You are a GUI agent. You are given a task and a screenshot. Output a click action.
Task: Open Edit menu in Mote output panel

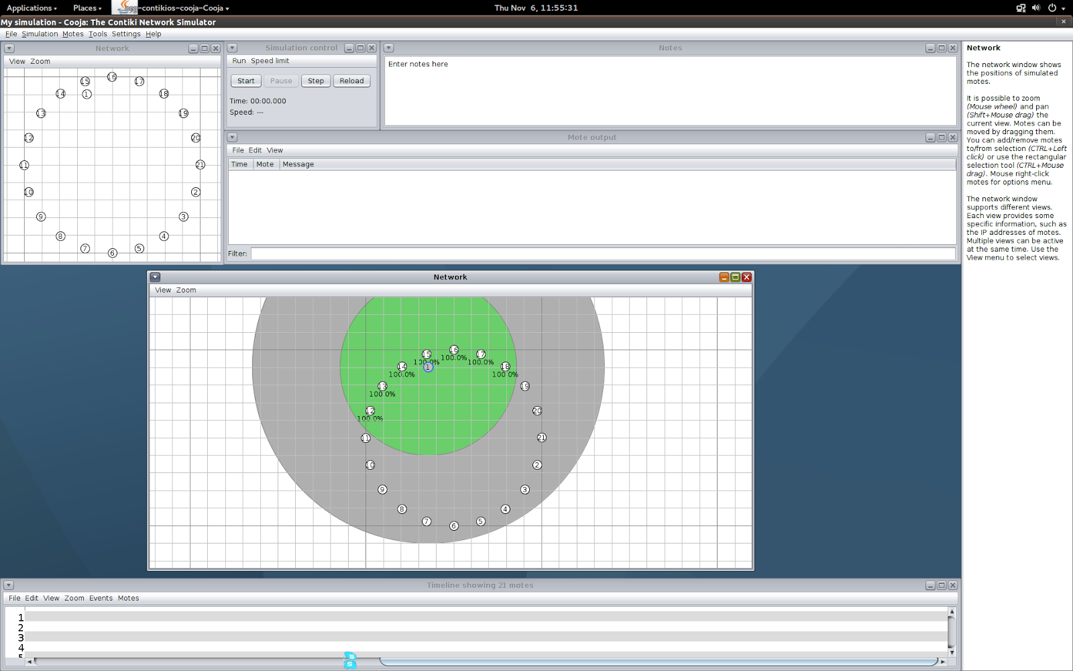(256, 150)
